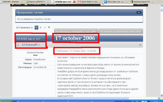Go to page 1 of the topic
Screen dimensions: 163x102
[x=36, y=27]
